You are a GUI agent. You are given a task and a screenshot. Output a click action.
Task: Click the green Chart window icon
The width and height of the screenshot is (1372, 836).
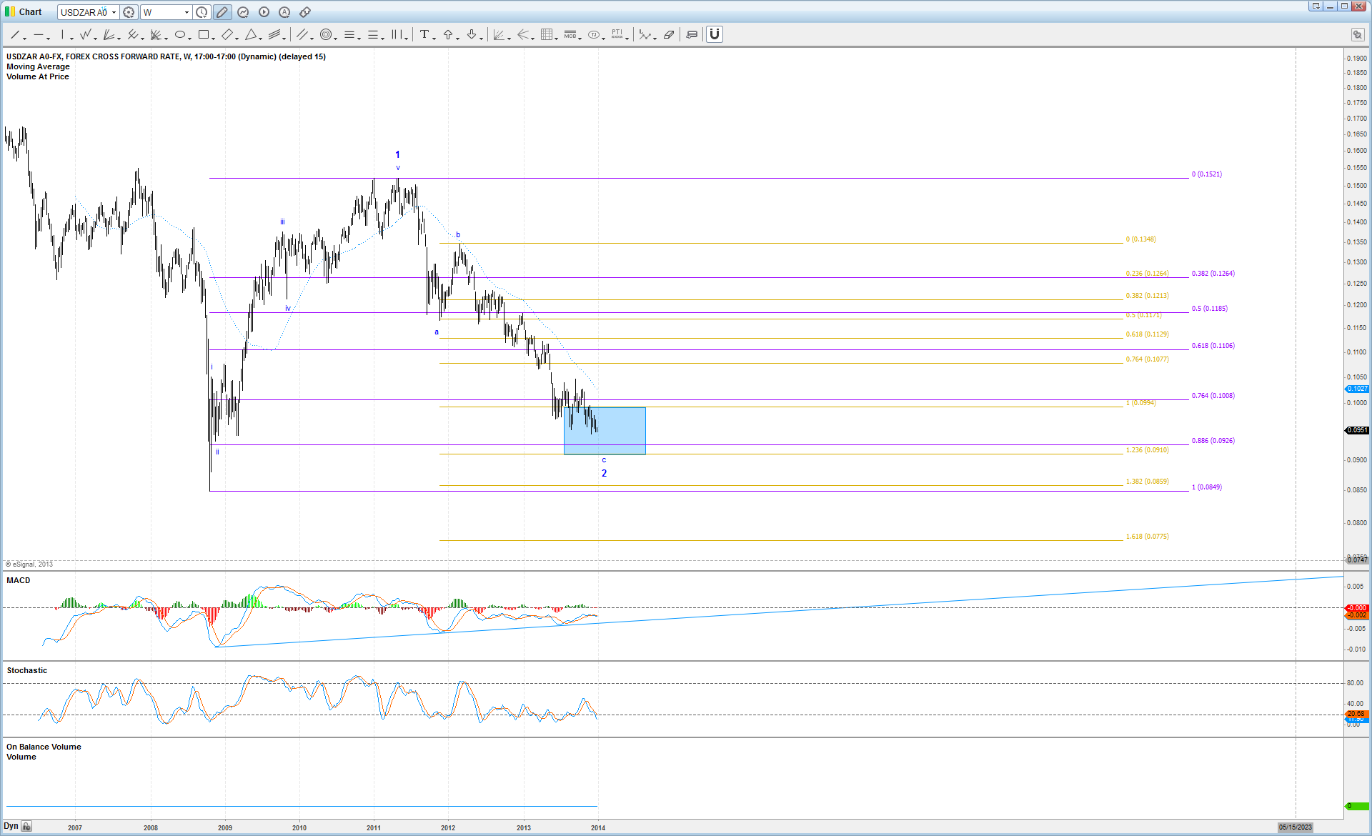[10, 11]
